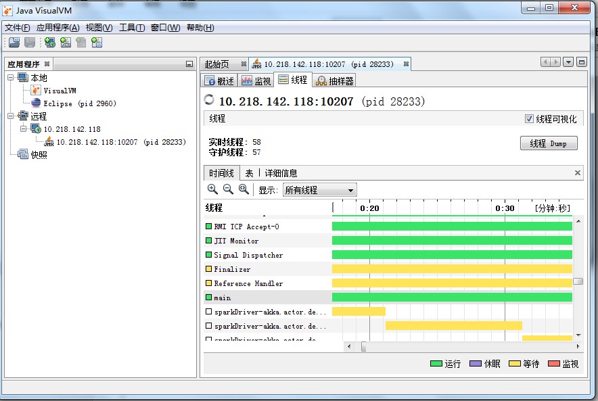This screenshot has width=598, height=401.
Task: Click the fit-to-window zoom icon
Action: click(241, 190)
